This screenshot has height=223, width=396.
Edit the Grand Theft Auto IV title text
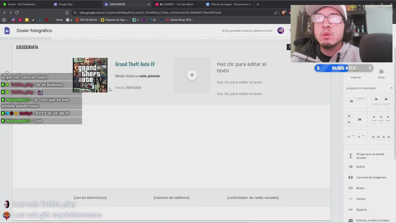pyautogui.click(x=135, y=64)
